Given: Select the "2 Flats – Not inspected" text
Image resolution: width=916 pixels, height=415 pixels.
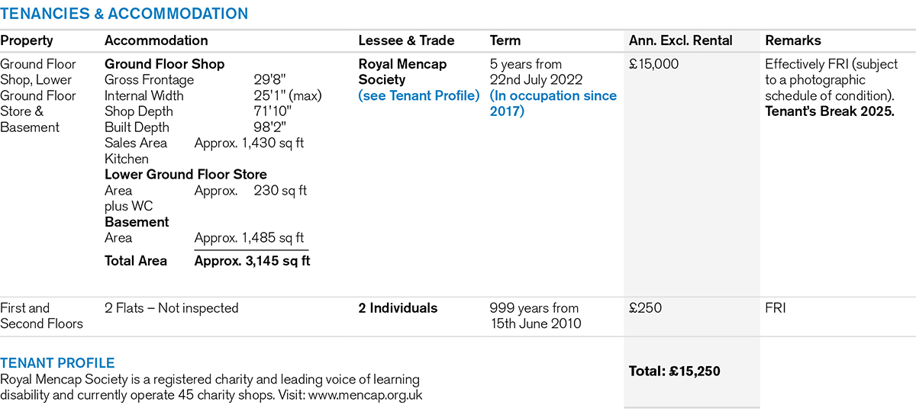Looking at the screenshot, I should [x=172, y=308].
